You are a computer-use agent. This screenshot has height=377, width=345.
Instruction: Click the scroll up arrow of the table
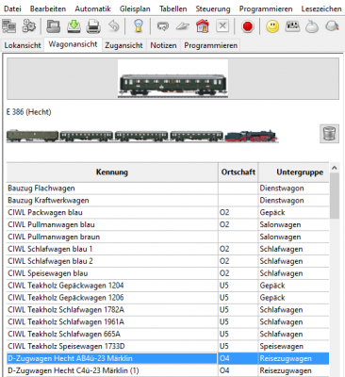coord(335,168)
